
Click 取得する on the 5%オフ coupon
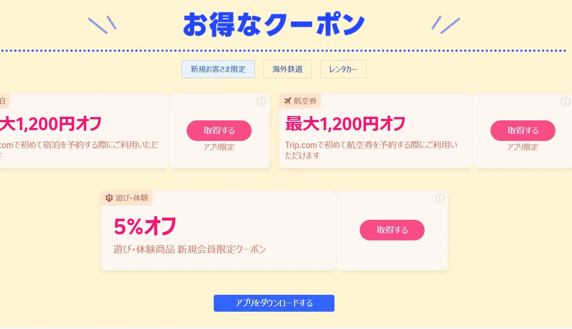392,230
